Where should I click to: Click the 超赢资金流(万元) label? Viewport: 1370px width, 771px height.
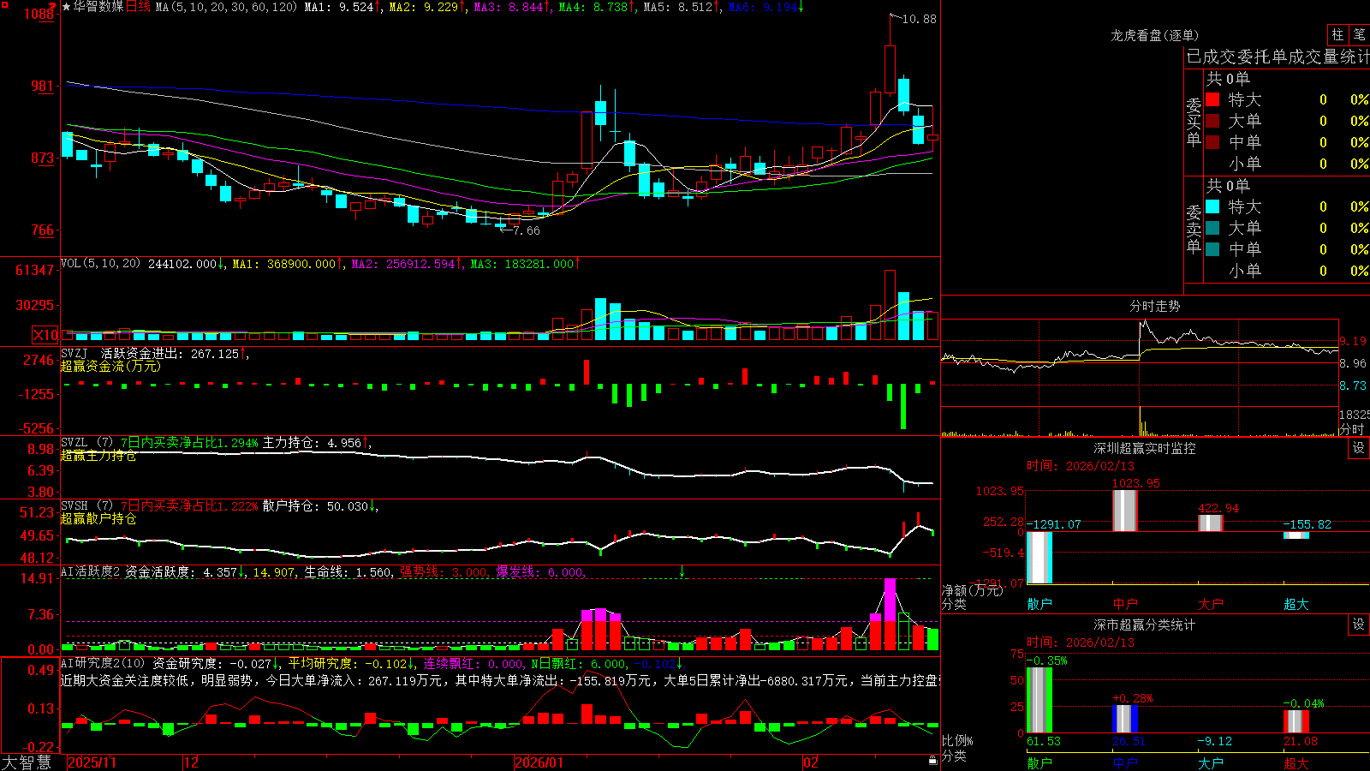(110, 367)
